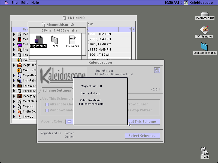Click the JKLMNO window title bar
This screenshot has width=218, height=163.
(x=73, y=18)
